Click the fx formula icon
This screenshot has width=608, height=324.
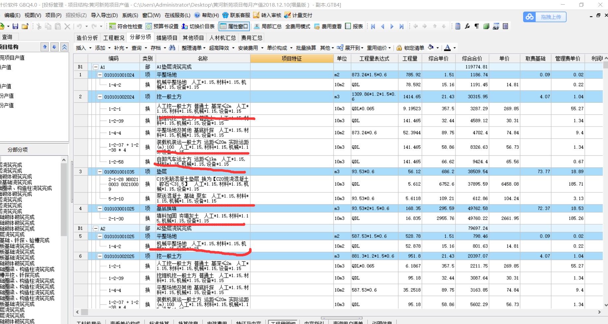(x=467, y=27)
